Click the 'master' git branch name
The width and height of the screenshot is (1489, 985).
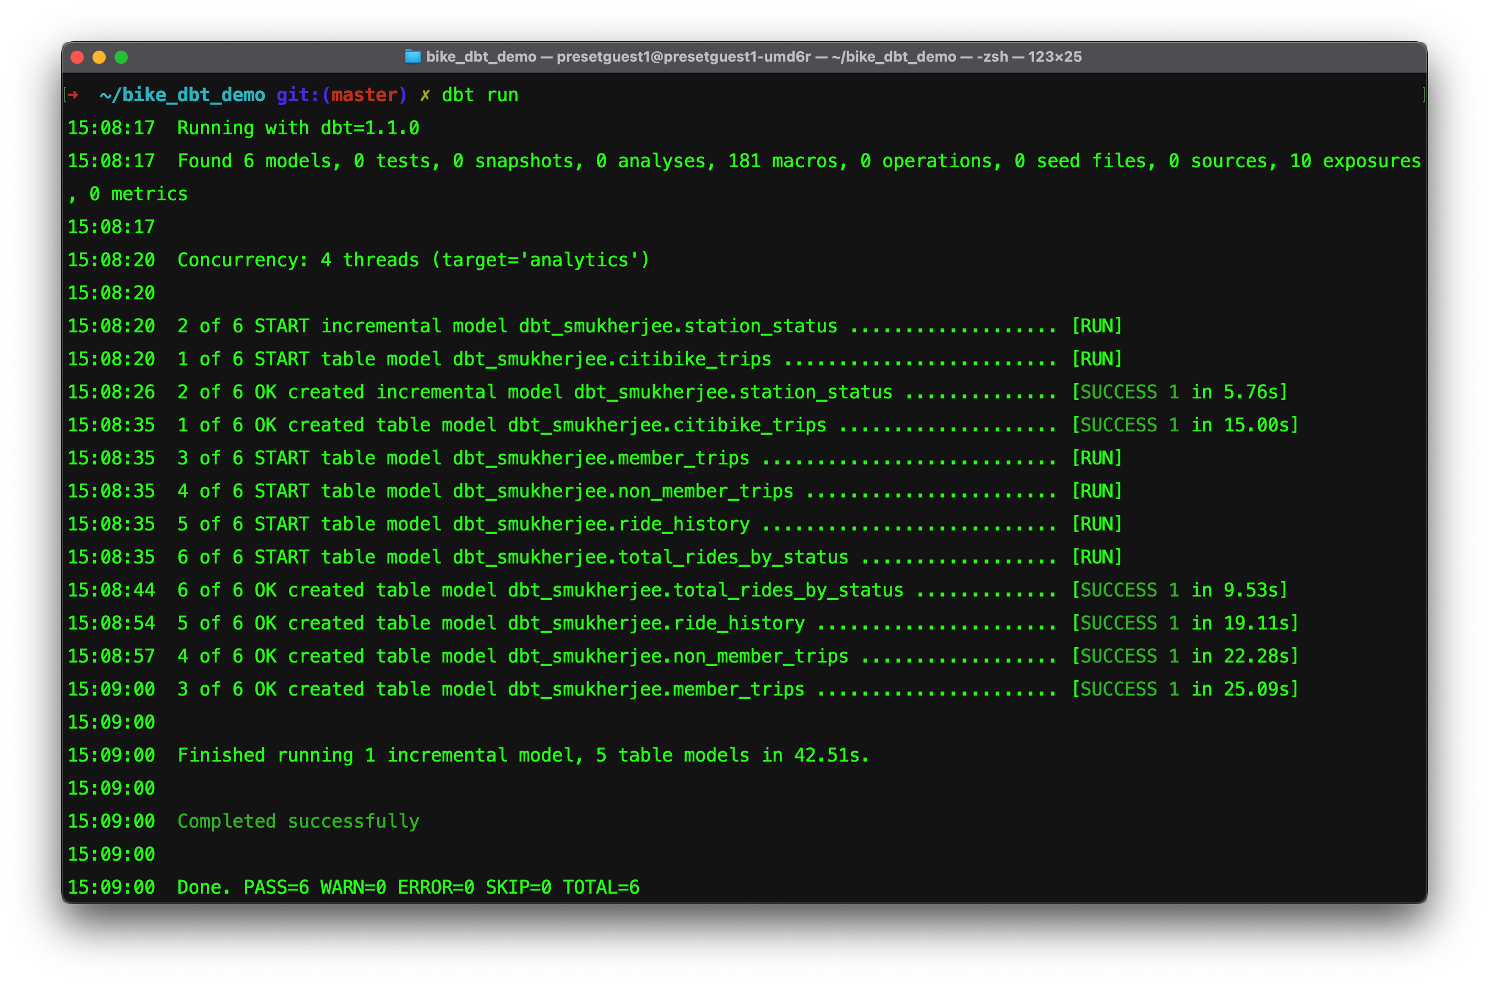pyautogui.click(x=365, y=95)
